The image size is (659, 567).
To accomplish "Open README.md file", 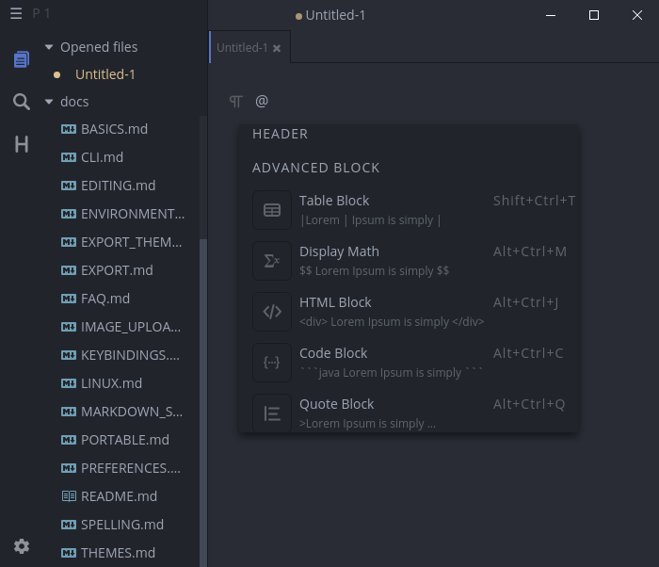I will [119, 496].
